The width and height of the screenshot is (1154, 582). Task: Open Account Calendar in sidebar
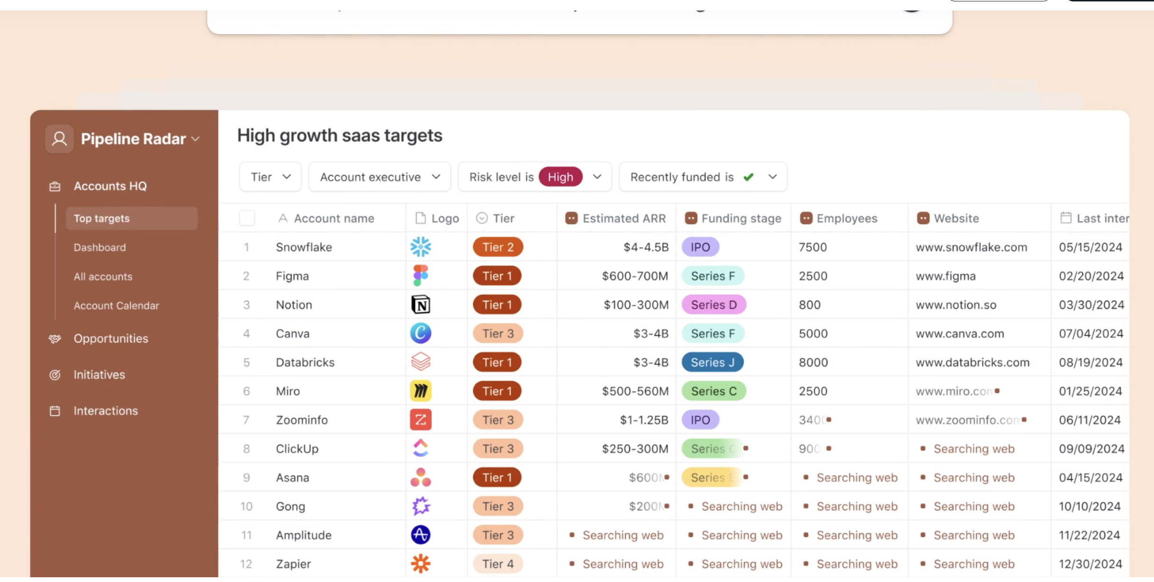116,305
